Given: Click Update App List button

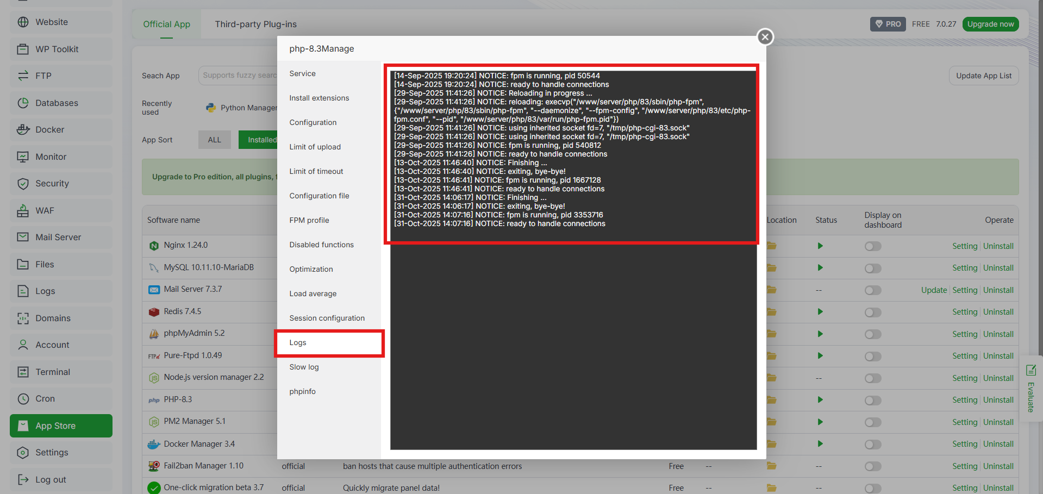Looking at the screenshot, I should 984,76.
